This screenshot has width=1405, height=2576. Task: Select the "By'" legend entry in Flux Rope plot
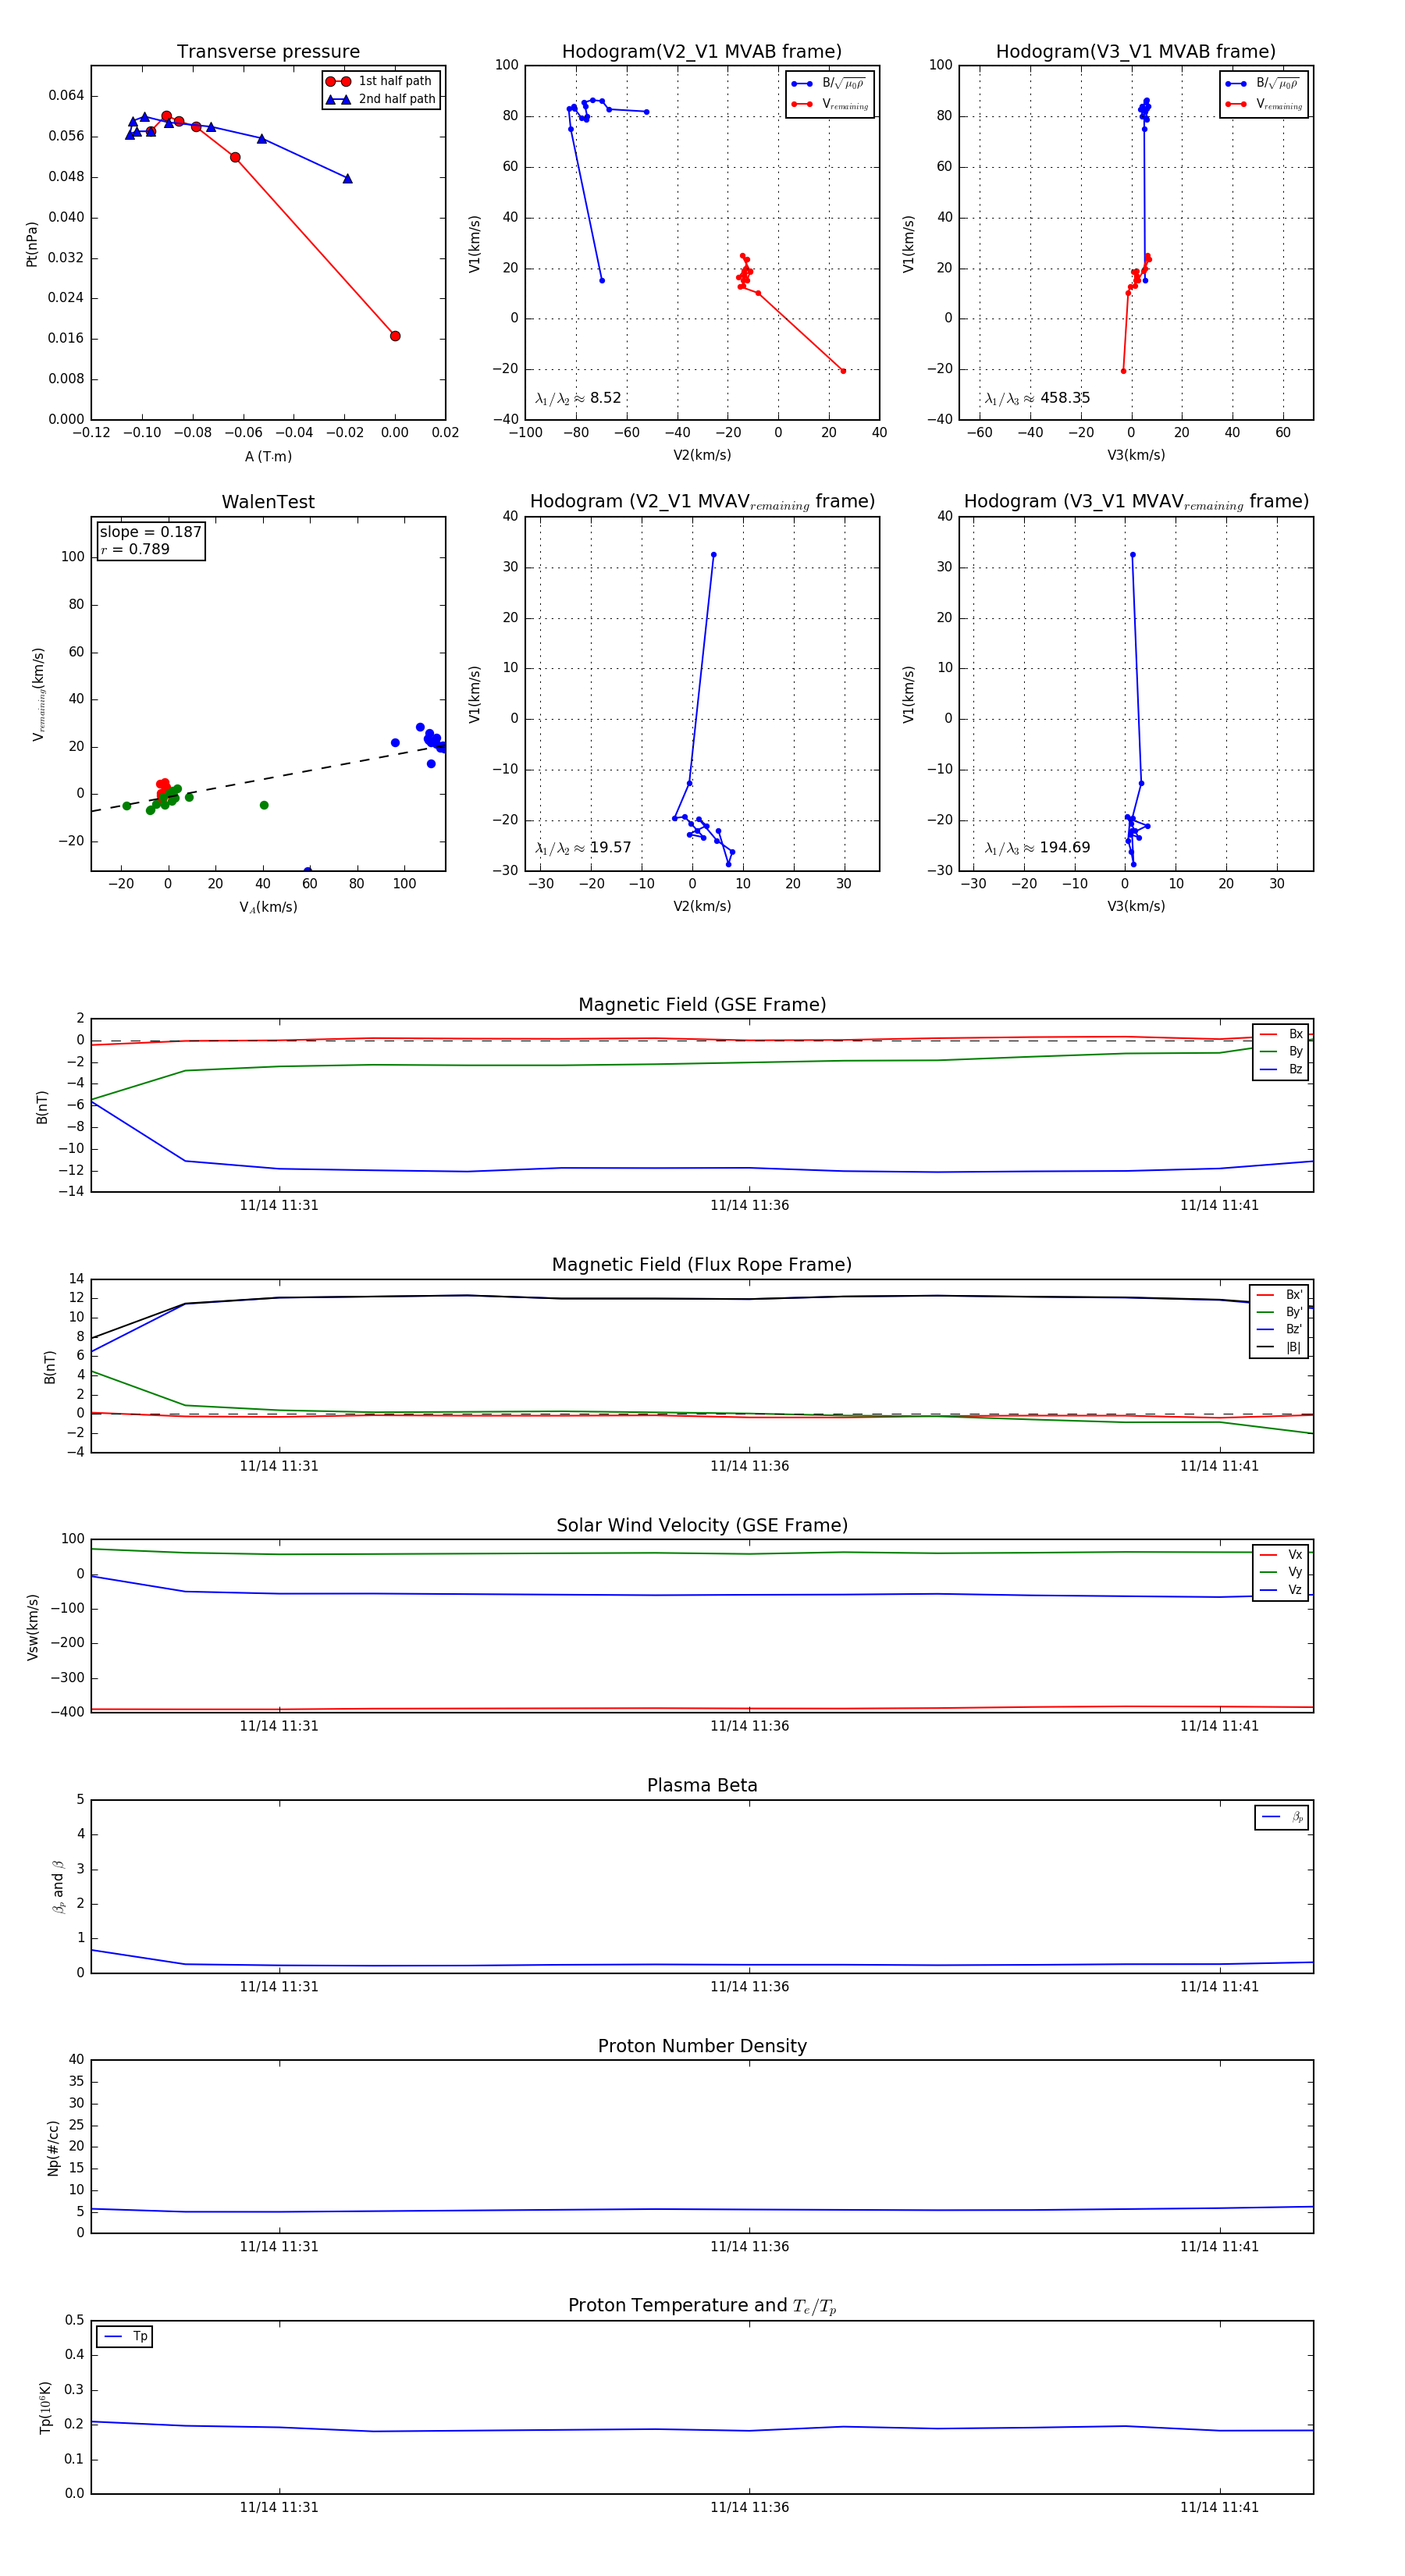1280,1312
